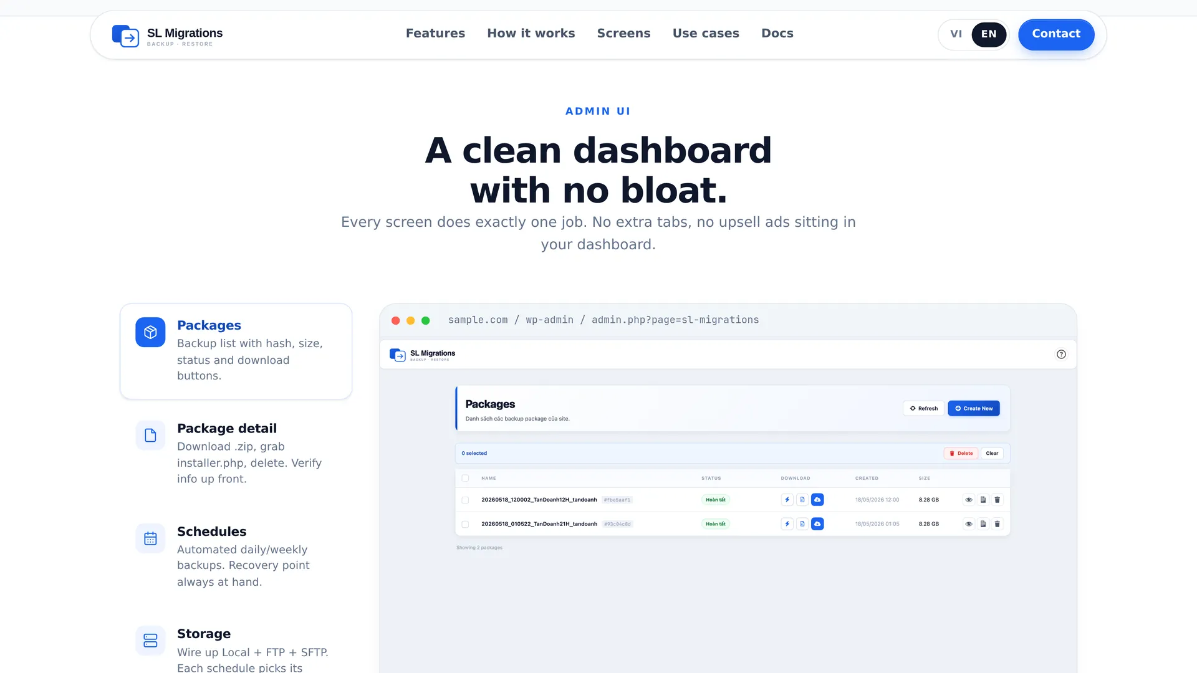Click package name 20260518_010522_TanDoanh21H_tandoanh
1197x673 pixels.
(x=539, y=524)
